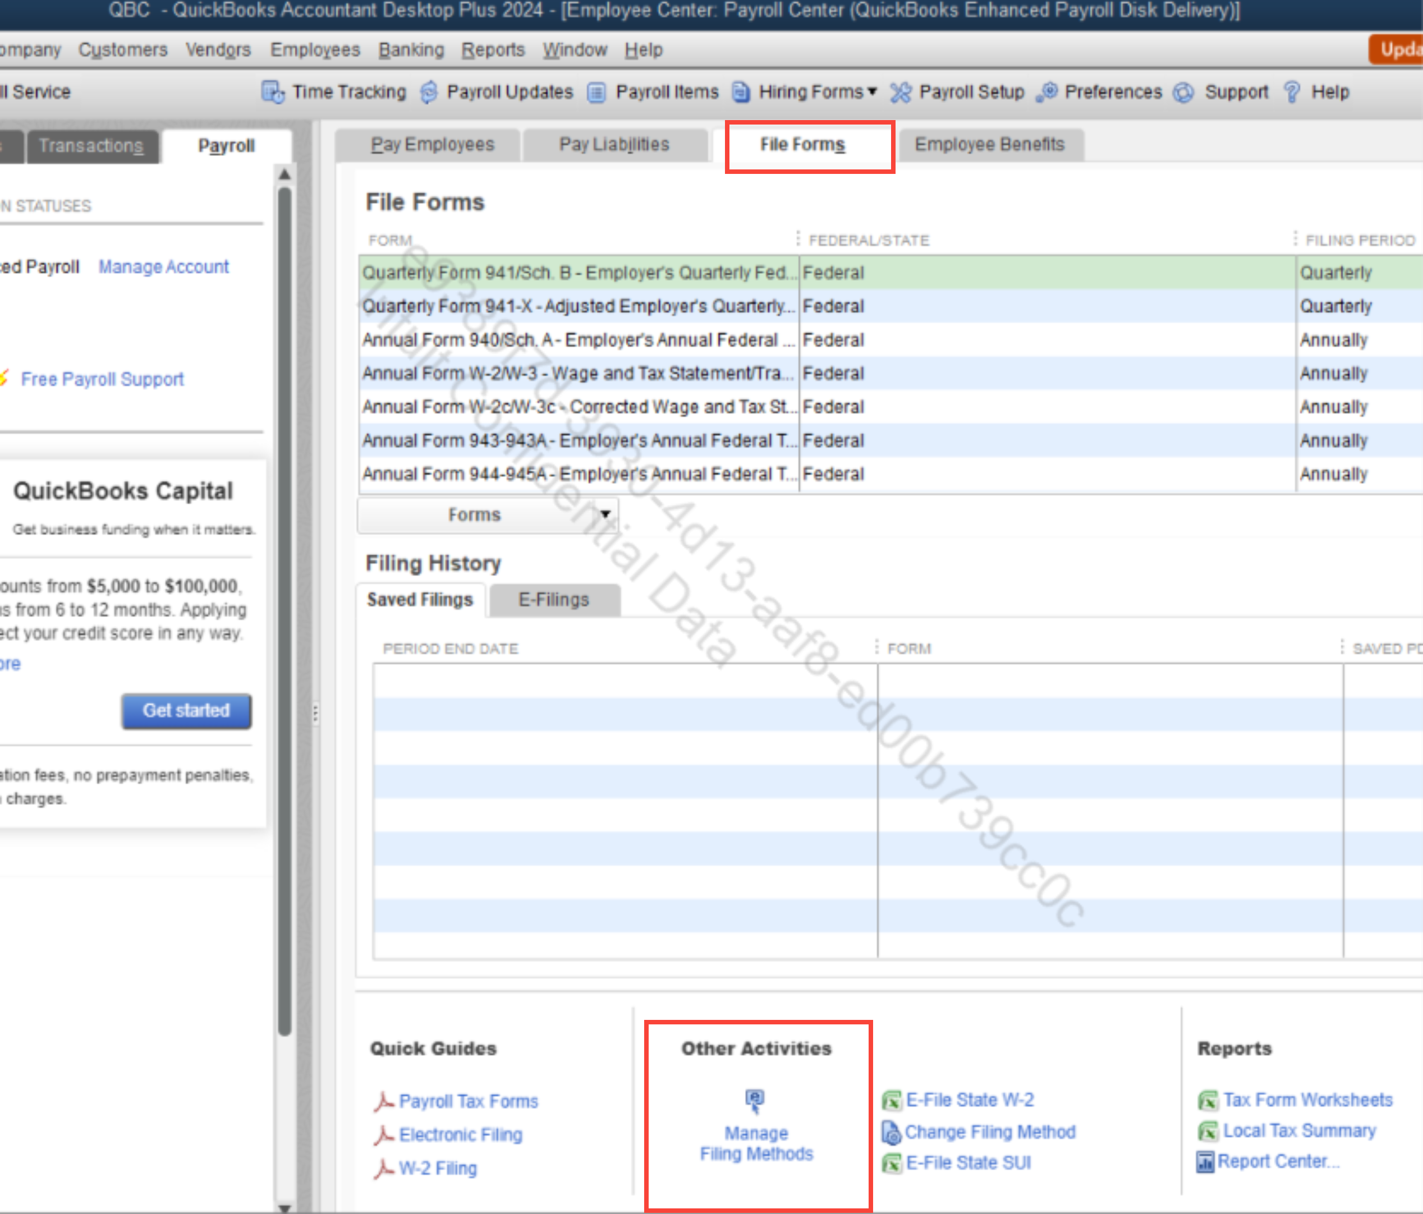Click the Change Filing Method link
The width and height of the screenshot is (1423, 1214).
tap(990, 1132)
